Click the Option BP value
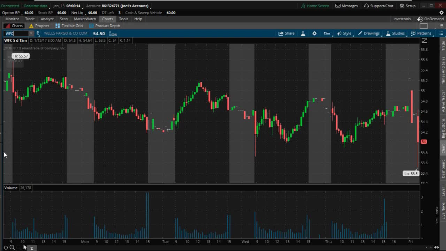446x251 pixels. (x=29, y=13)
